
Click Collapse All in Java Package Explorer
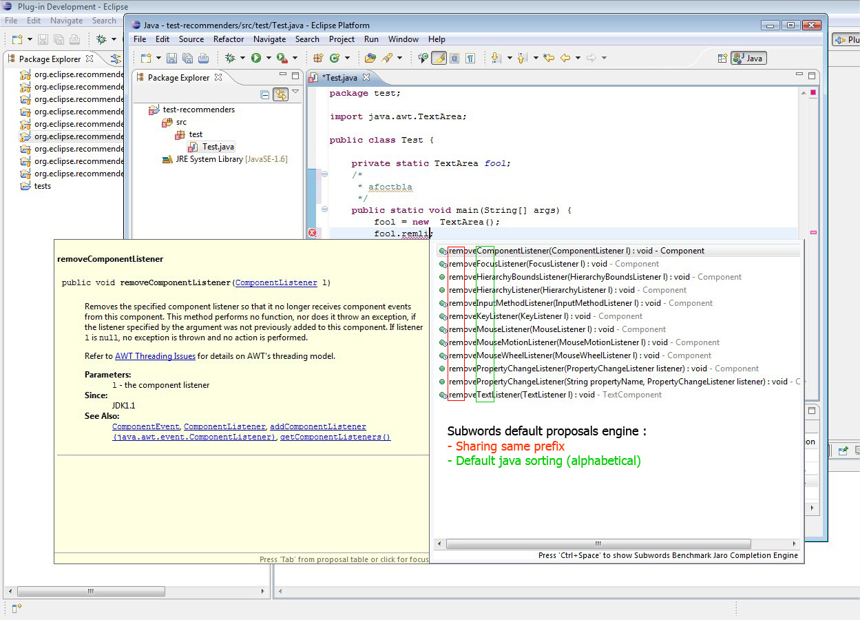265,95
